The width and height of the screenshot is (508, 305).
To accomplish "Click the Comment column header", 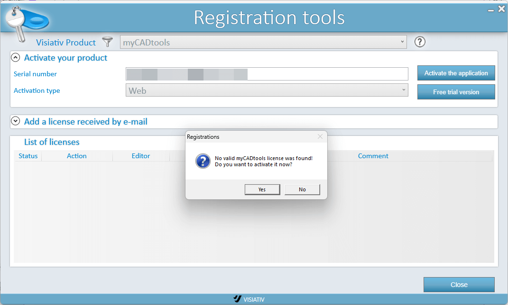I will pyautogui.click(x=373, y=156).
